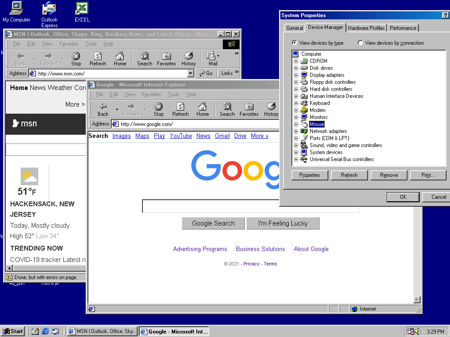
Task: Click Refresh icon in Google browser toolbar
Action: [x=180, y=107]
